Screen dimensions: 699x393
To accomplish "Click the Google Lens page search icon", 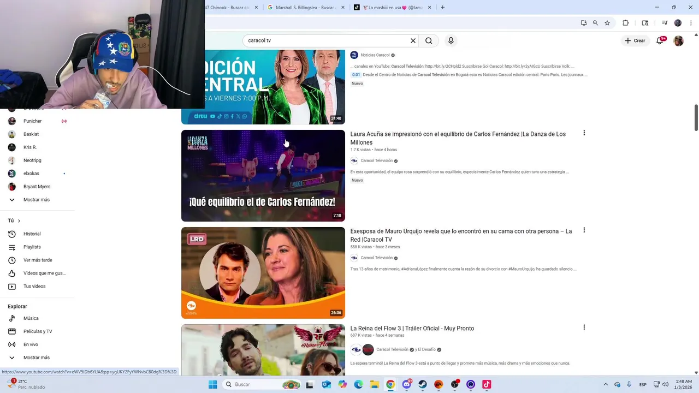I will [x=645, y=23].
